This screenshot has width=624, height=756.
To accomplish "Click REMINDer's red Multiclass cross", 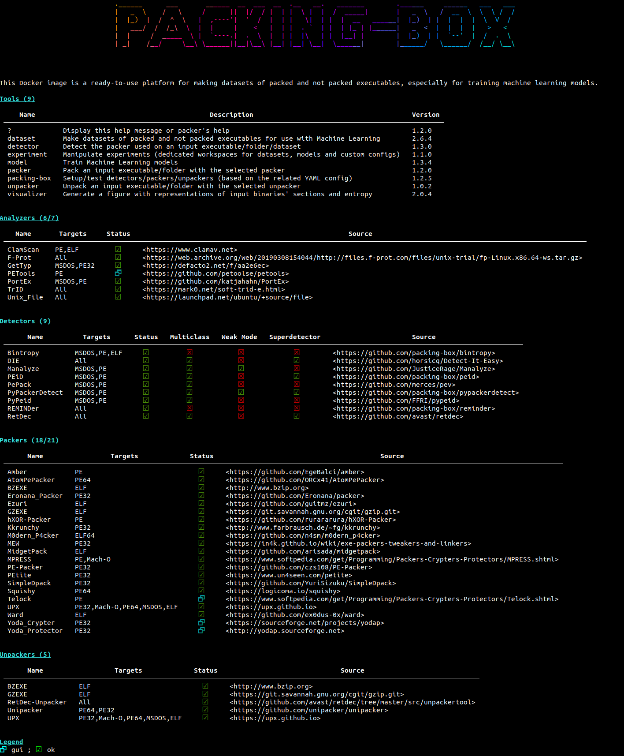I will click(x=189, y=408).
